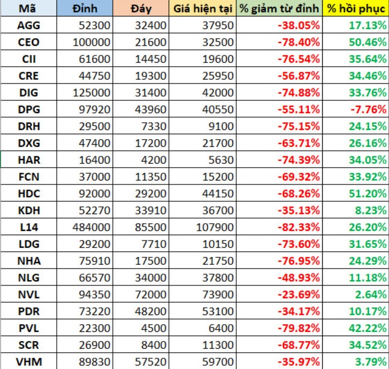Image resolution: width=389 pixels, height=369 pixels.
Task: Select the 2.64% recovery cell
Action: pyautogui.click(x=356, y=294)
